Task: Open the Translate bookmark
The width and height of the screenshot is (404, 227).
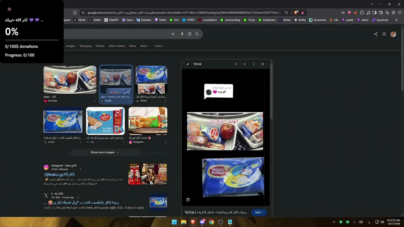Action: 144,20
